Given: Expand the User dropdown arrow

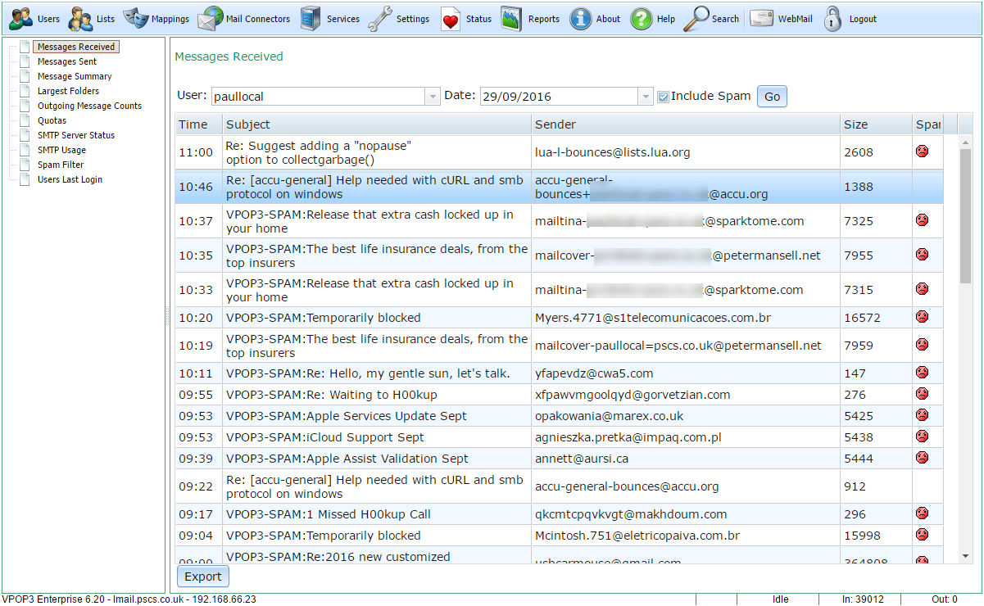Looking at the screenshot, I should (433, 97).
